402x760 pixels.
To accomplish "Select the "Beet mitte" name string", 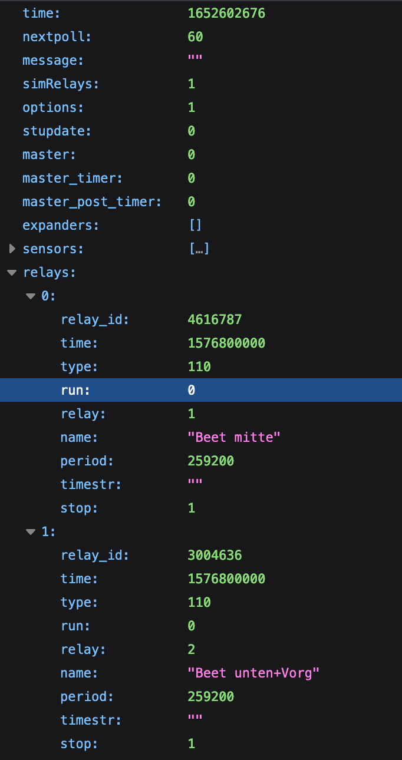I will 234,438.
